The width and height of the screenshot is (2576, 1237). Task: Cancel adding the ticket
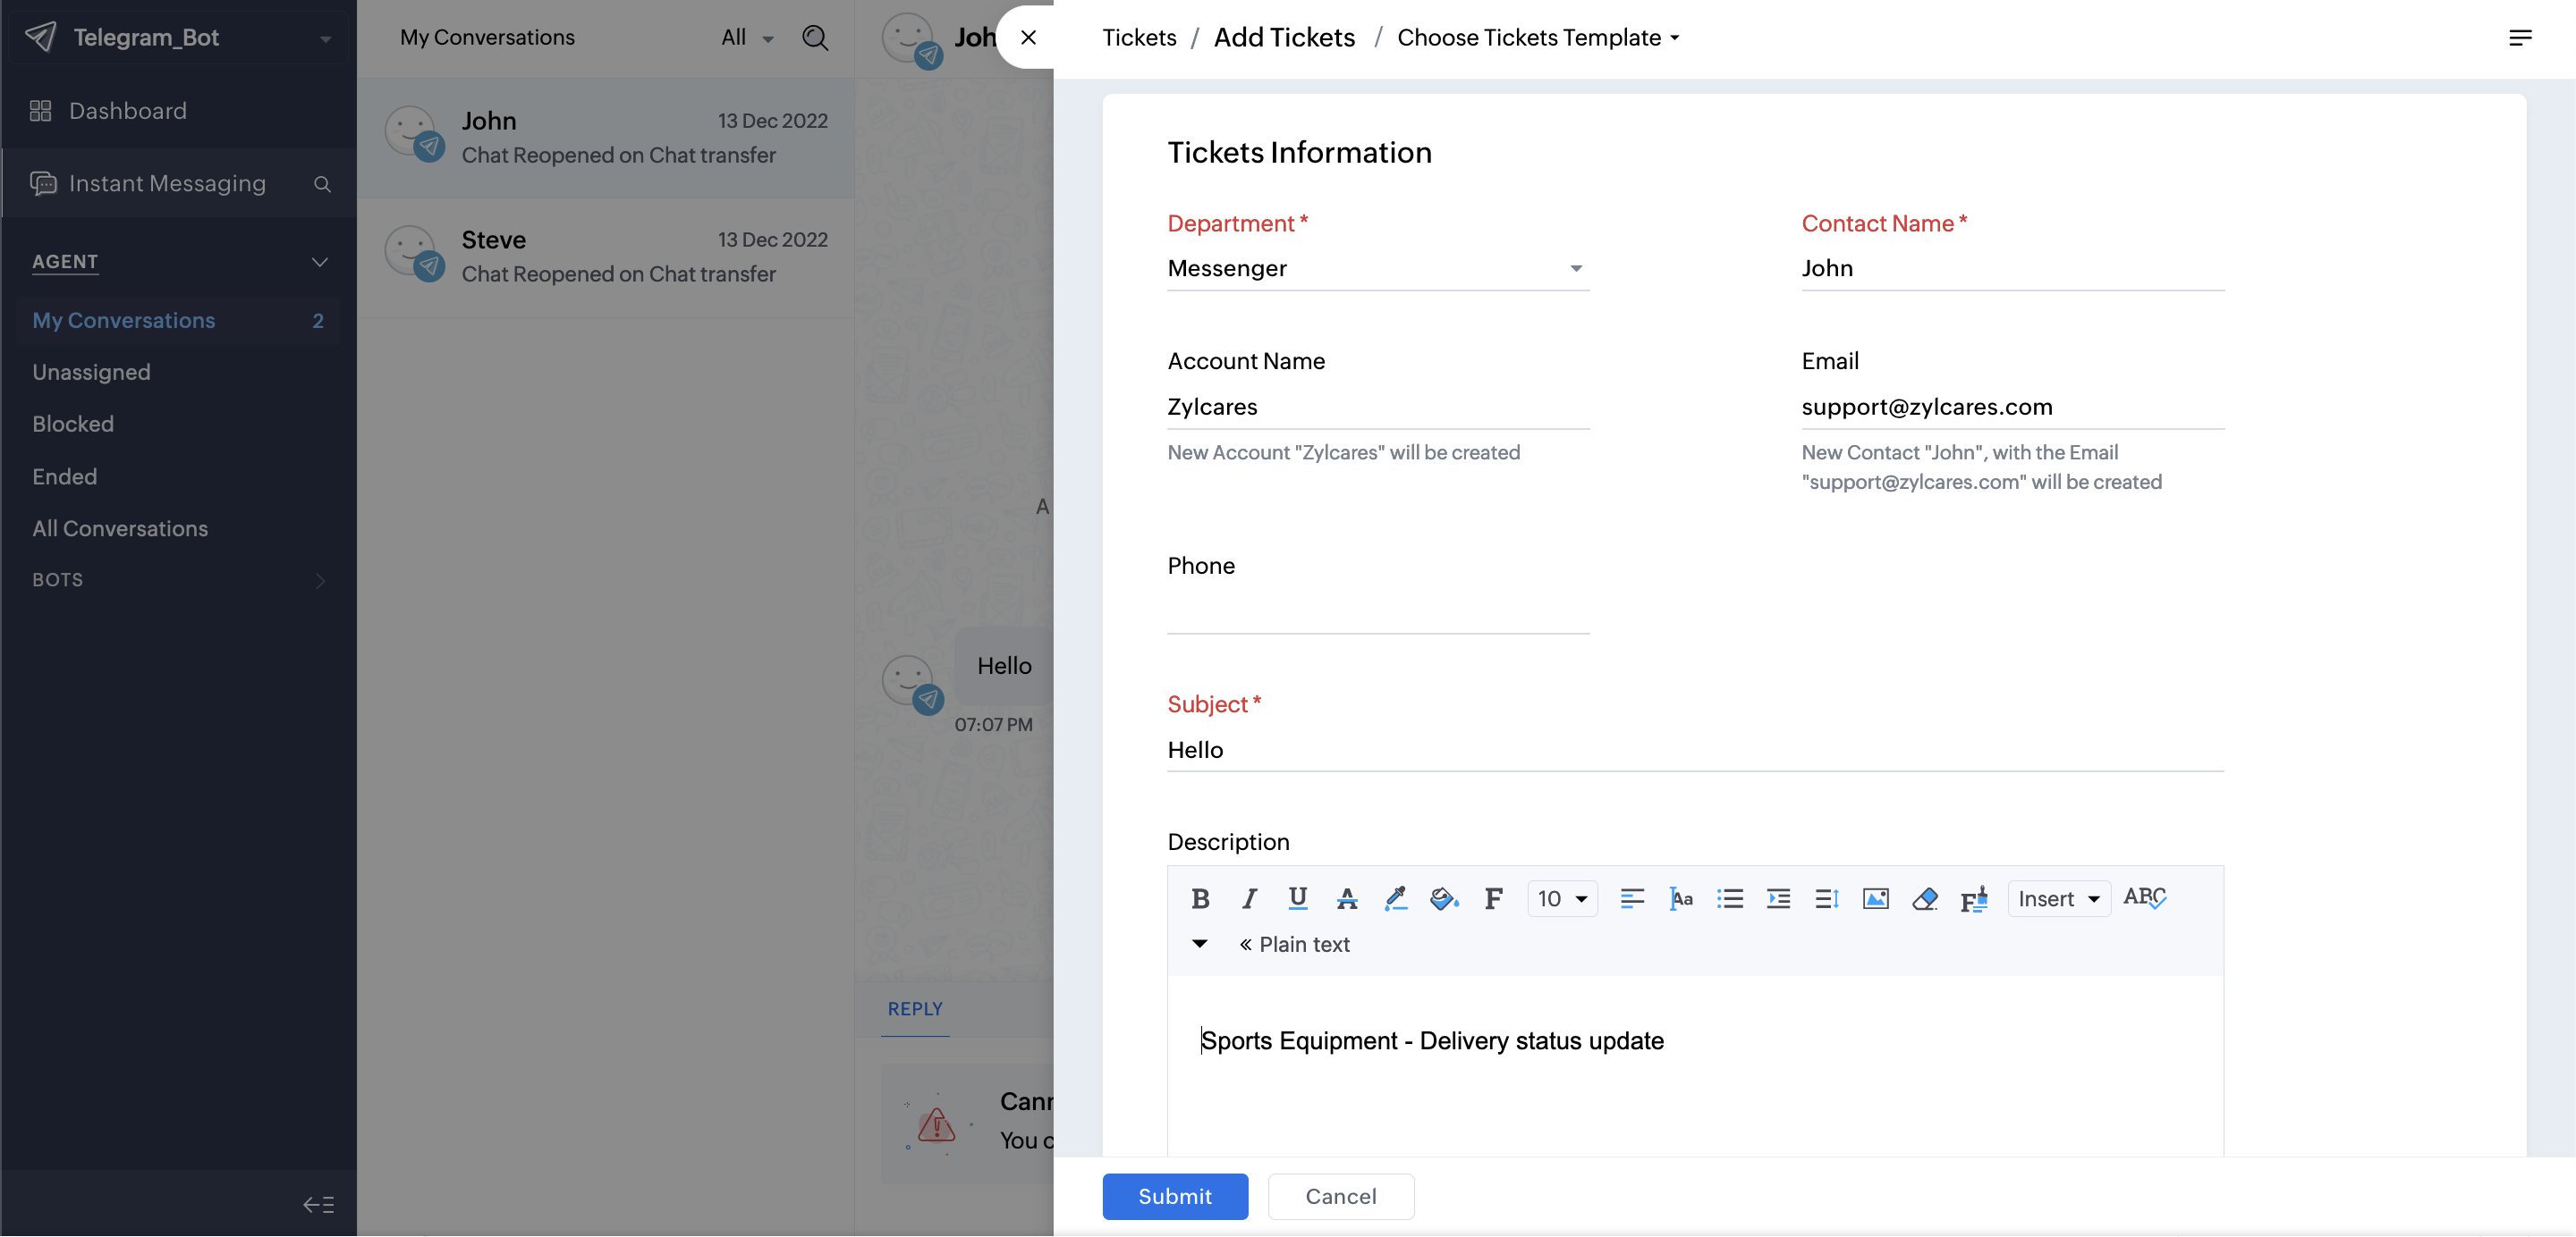[1340, 1196]
